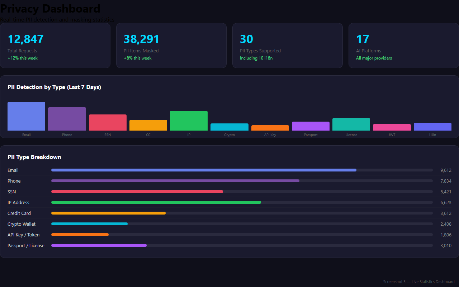Click the Crypto bar in the chart
This screenshot has width=459, height=287.
229,127
